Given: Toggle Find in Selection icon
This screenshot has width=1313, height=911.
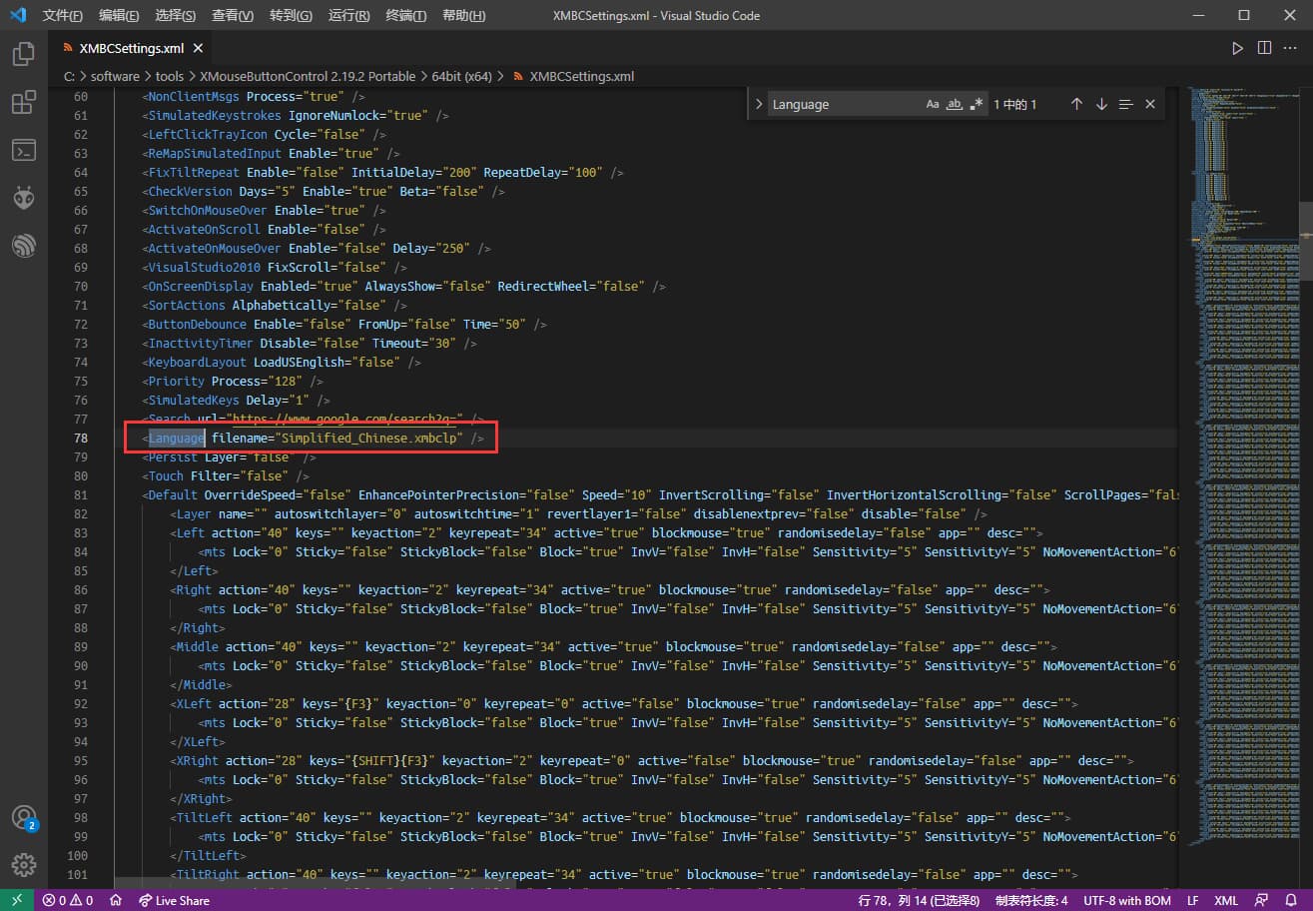Looking at the screenshot, I should (x=1125, y=104).
